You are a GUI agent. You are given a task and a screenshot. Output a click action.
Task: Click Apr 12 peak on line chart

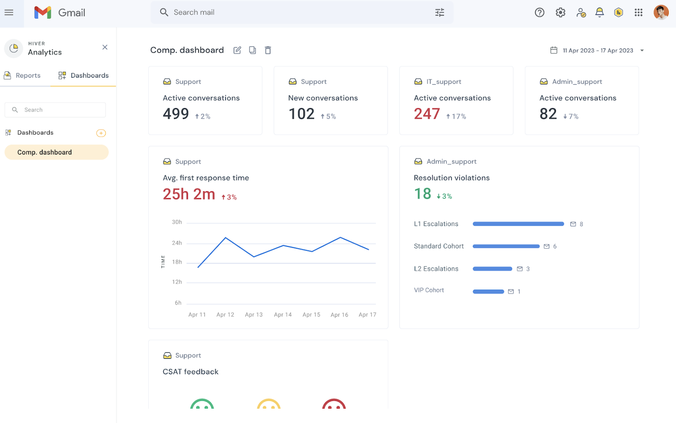point(226,238)
